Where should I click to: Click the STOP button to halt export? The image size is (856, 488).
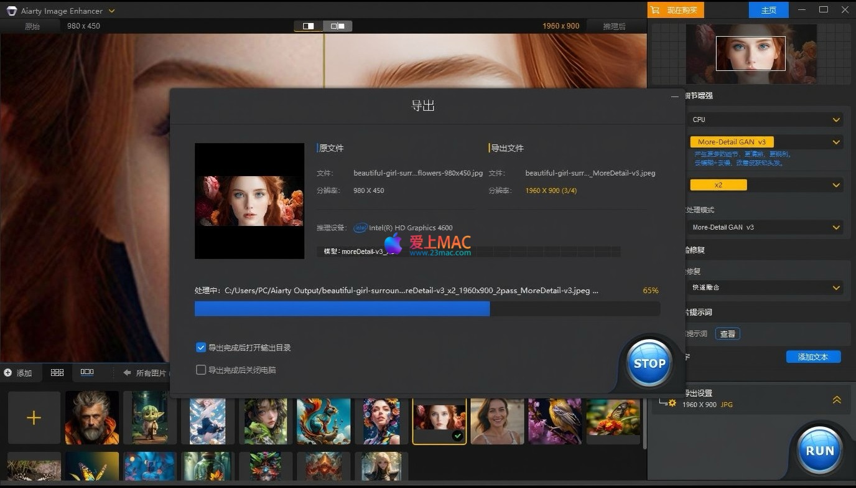[649, 364]
